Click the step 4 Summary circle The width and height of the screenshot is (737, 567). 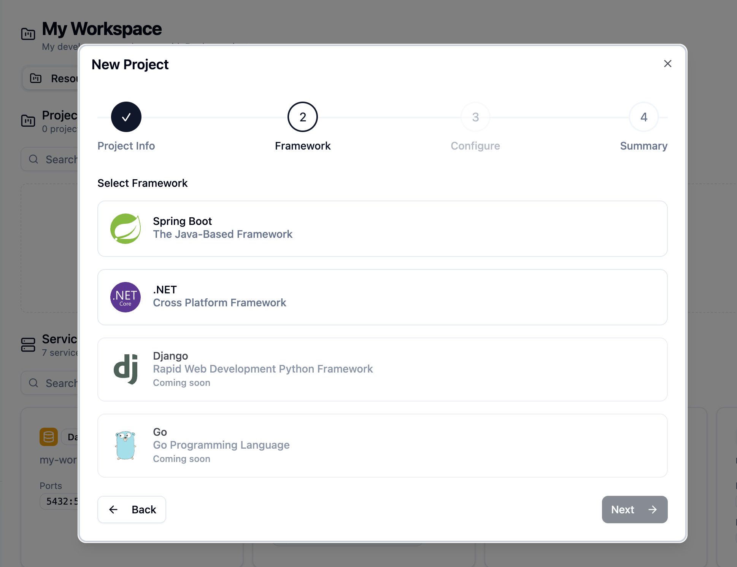(644, 117)
